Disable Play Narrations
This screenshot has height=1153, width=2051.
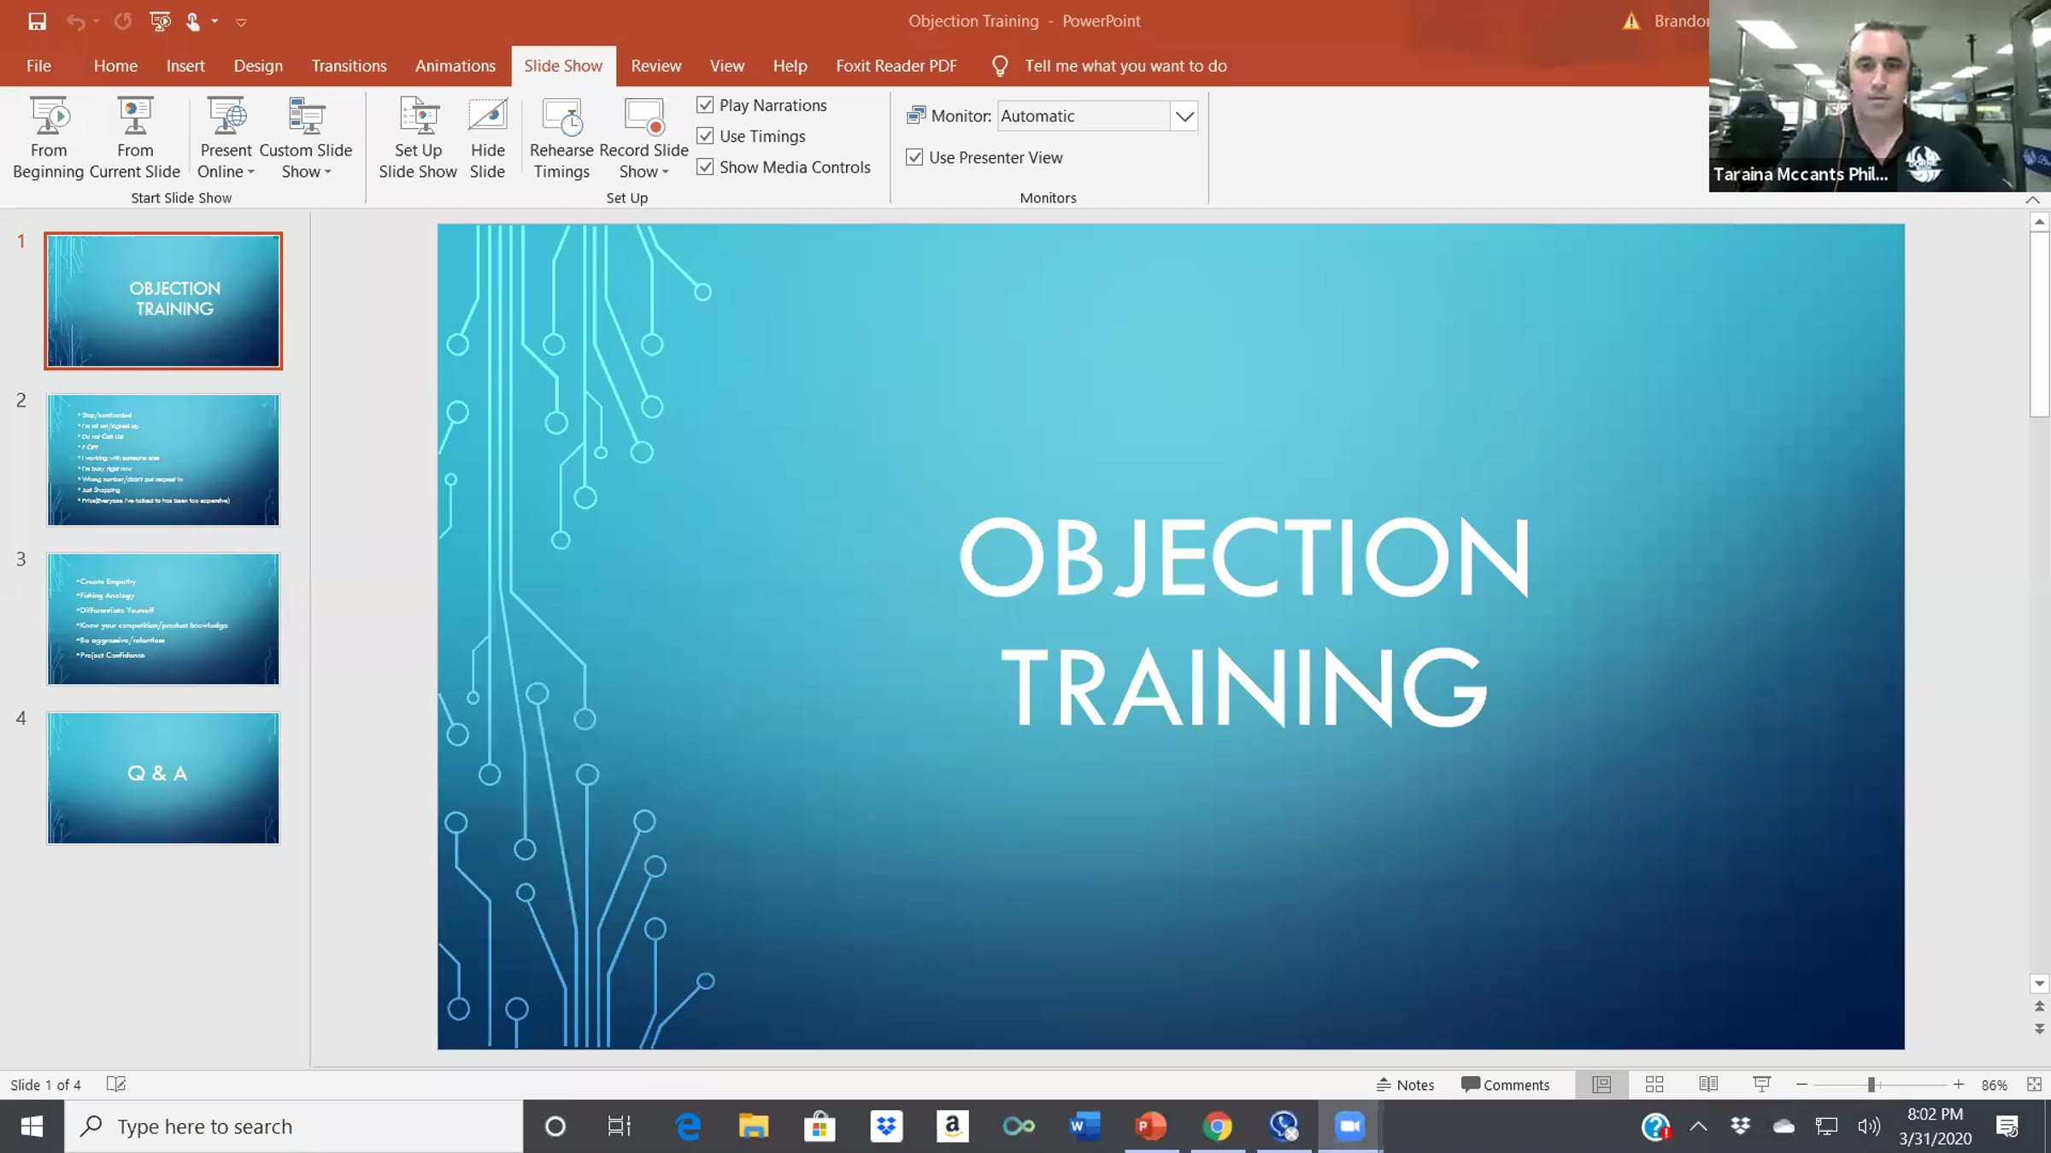tap(705, 104)
